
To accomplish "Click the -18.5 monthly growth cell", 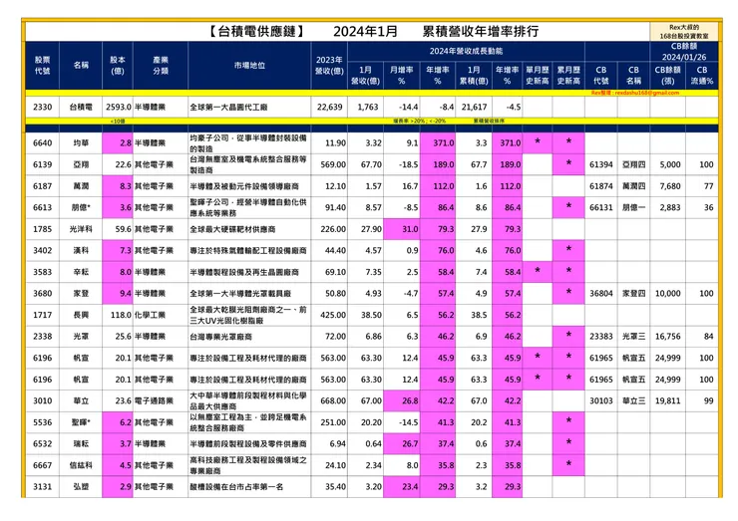I will tap(402, 164).
